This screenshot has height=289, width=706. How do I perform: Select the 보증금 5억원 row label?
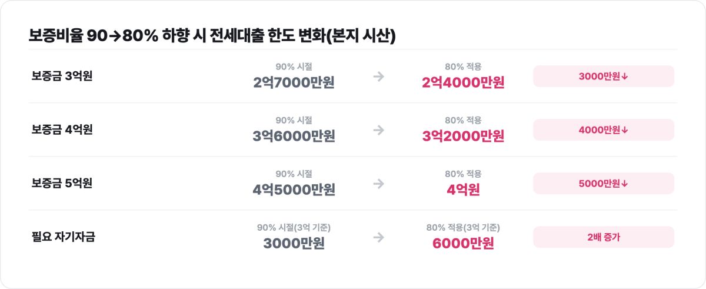[x=62, y=184]
